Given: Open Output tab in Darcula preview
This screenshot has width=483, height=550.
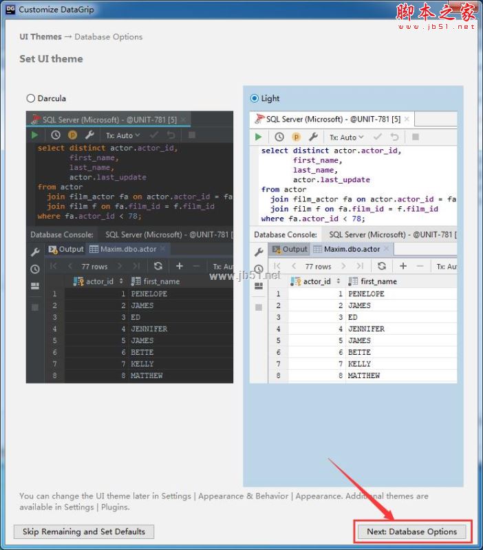Looking at the screenshot, I should pyautogui.click(x=66, y=249).
